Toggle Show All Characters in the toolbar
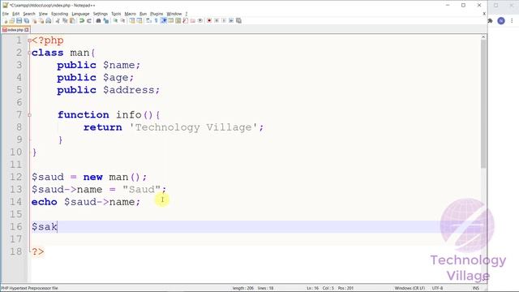519x292 pixels. point(156,21)
